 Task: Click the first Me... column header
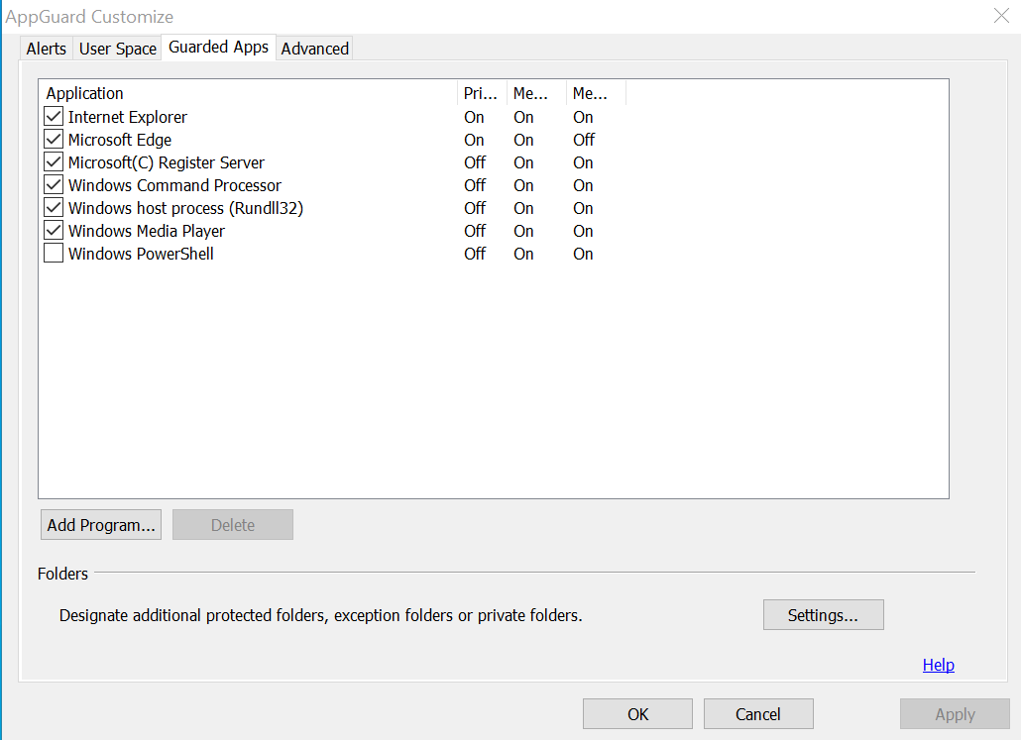pos(536,93)
